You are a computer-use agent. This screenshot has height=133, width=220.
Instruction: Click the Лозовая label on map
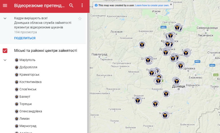(116, 32)
